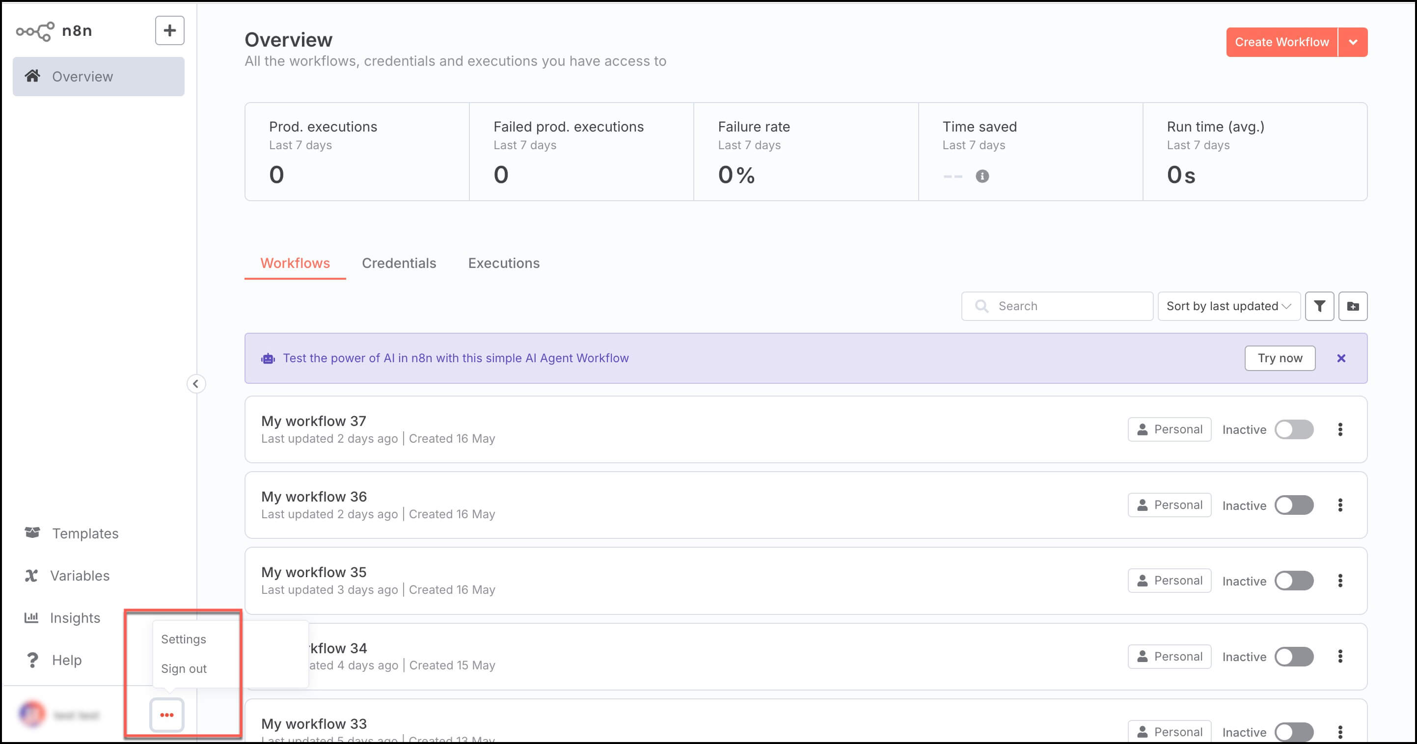Click the Try now button

click(1280, 358)
